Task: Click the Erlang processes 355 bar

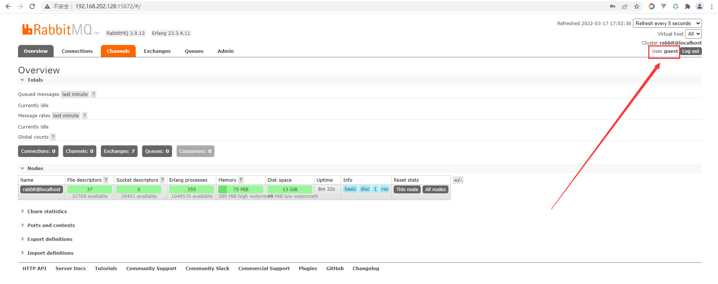Action: 192,190
